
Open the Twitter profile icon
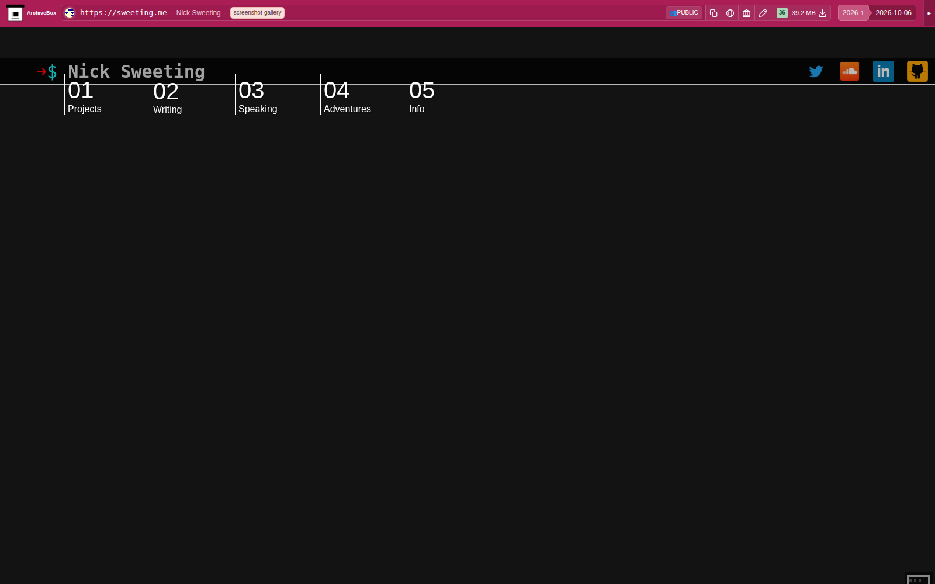[x=816, y=71]
